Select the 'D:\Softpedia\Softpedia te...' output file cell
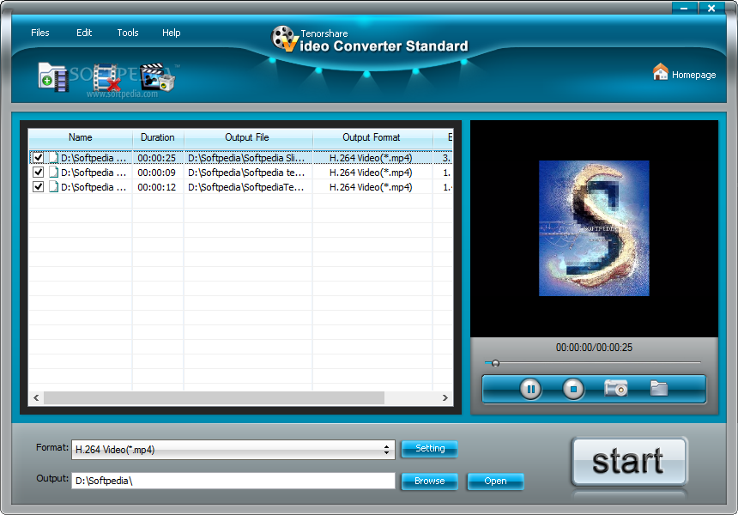Screen dimensions: 738x515 [246, 173]
